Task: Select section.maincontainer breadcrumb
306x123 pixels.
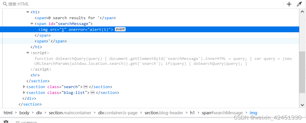Action: [x=70, y=113]
